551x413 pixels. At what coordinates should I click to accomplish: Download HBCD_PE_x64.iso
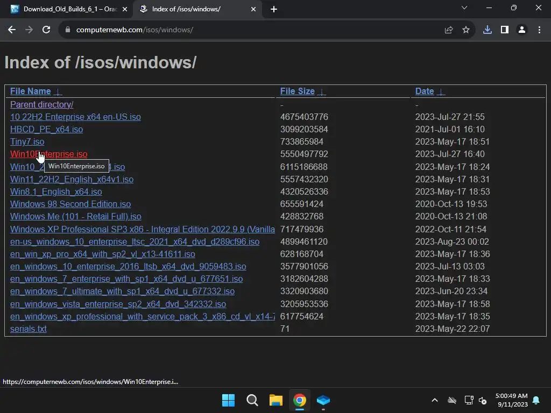46,129
